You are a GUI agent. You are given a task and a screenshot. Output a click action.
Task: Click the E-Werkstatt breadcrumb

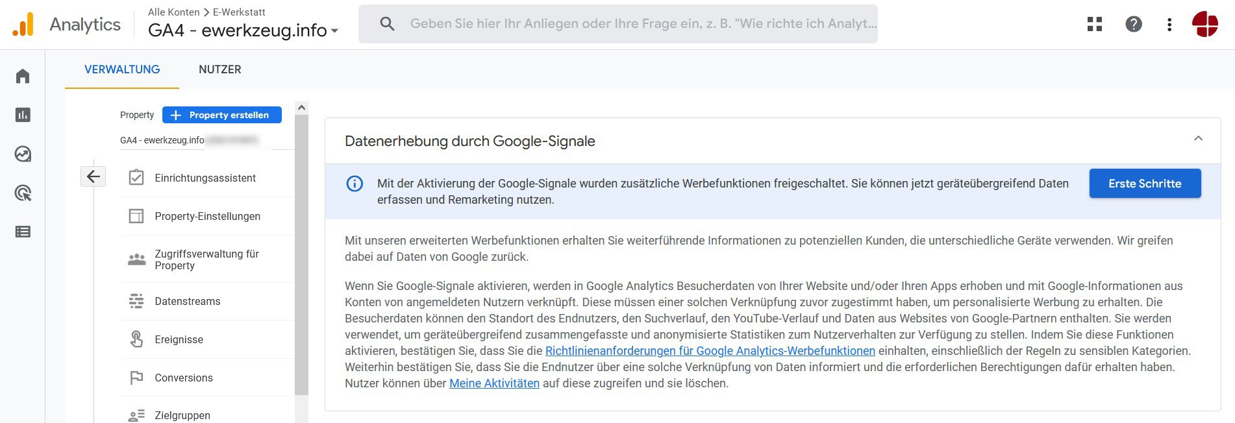click(x=239, y=12)
